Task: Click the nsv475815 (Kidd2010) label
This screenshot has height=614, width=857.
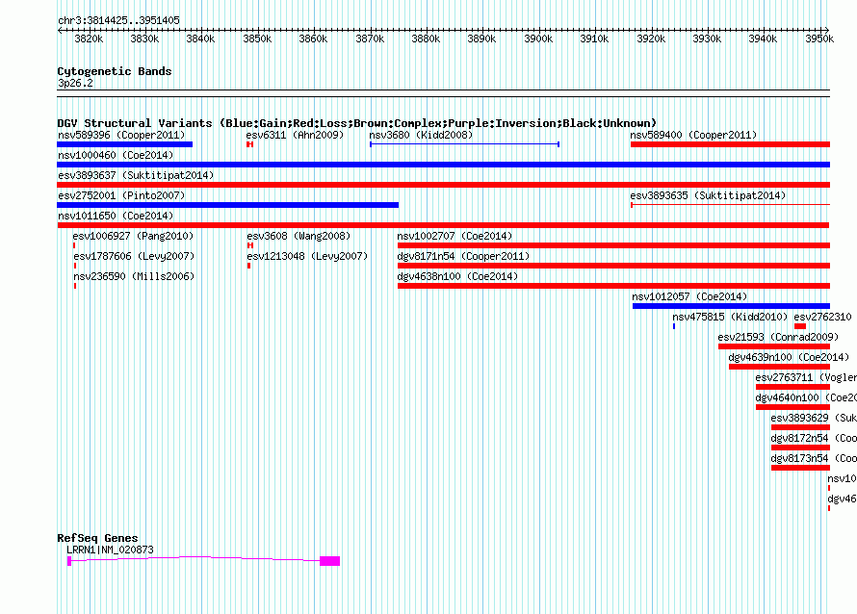Action: coord(730,317)
